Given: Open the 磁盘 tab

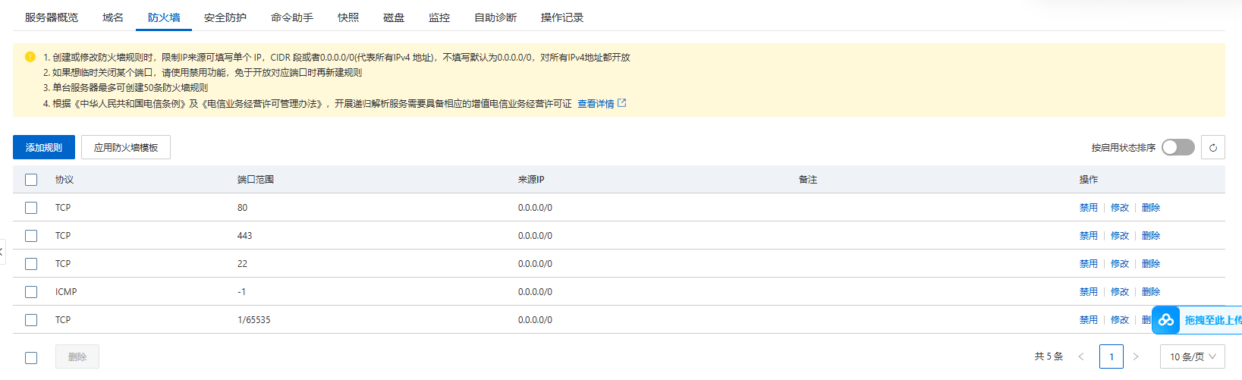Looking at the screenshot, I should (x=394, y=17).
